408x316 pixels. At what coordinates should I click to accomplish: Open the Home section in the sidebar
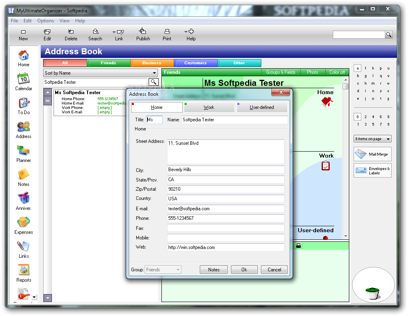pyautogui.click(x=24, y=58)
